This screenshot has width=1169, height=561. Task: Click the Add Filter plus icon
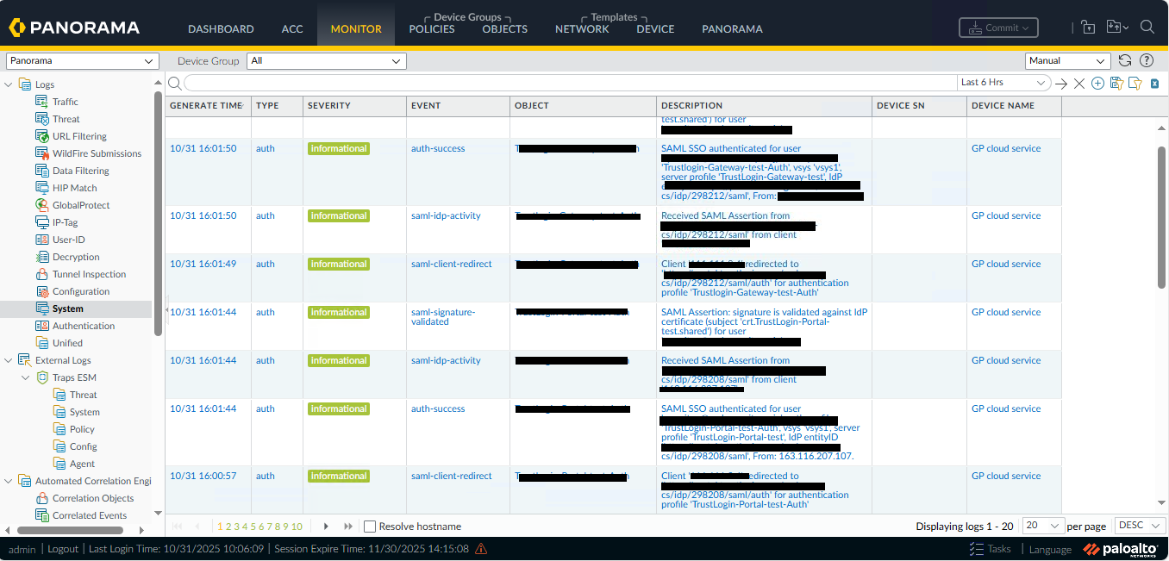[1097, 83]
